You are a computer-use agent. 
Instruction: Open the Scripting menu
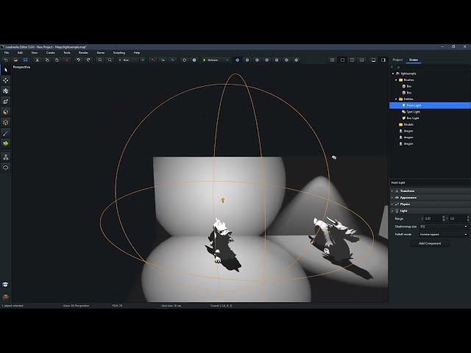[119, 52]
